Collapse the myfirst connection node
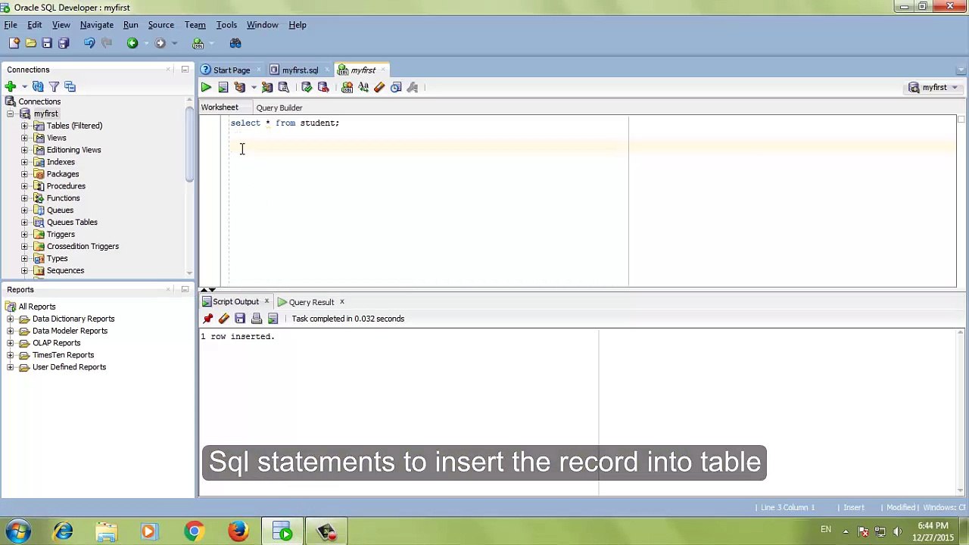 pyautogui.click(x=11, y=114)
